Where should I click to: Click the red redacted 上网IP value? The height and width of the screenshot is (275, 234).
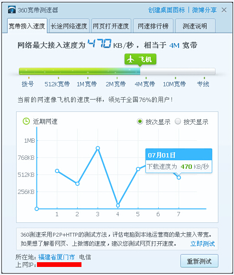59,265
